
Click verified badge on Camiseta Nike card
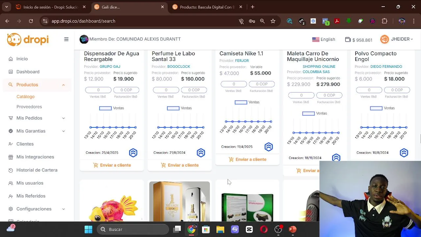pyautogui.click(x=269, y=147)
